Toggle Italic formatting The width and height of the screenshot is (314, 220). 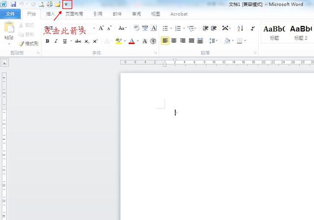(x=55, y=41)
